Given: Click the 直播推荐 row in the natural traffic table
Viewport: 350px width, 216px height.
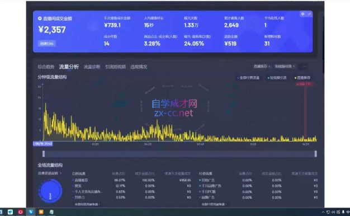Looking at the screenshot, I should (x=132, y=180).
